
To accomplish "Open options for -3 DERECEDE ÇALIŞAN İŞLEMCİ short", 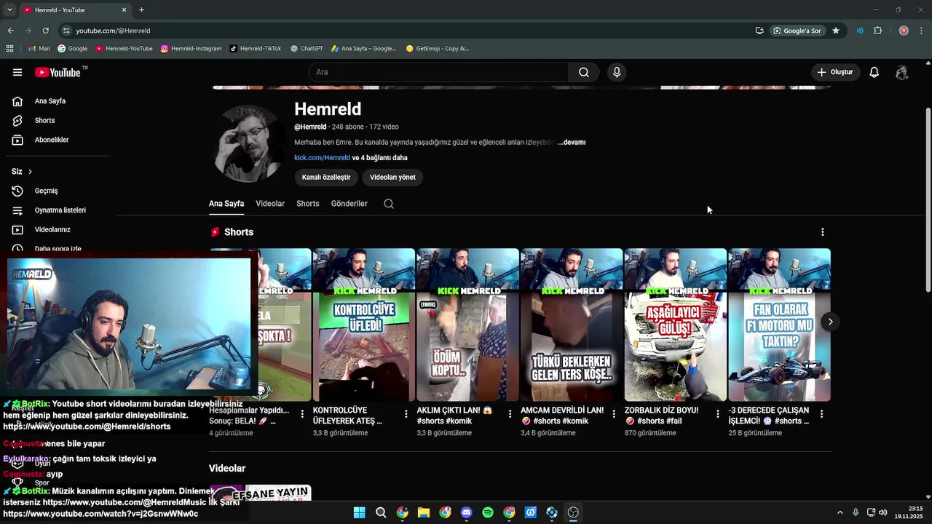I will tap(822, 414).
